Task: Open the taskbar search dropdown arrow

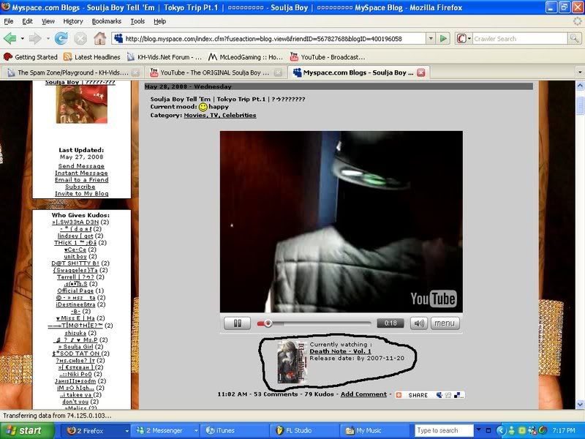Action: click(479, 430)
